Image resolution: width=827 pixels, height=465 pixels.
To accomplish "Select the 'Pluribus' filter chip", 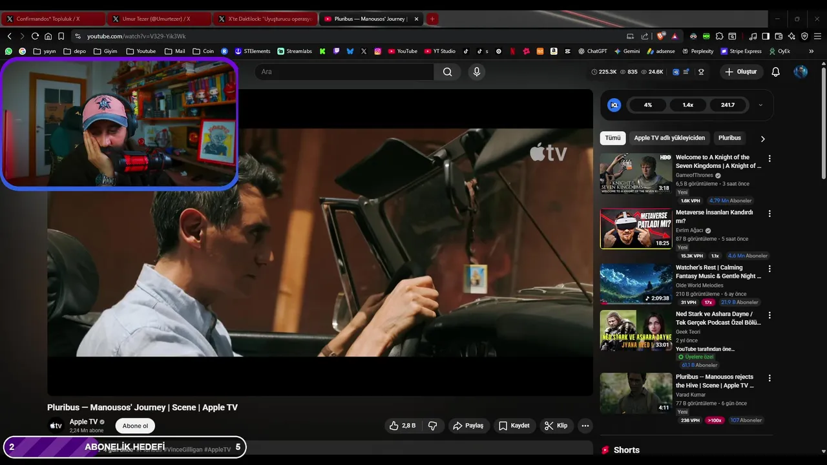I will [729, 138].
